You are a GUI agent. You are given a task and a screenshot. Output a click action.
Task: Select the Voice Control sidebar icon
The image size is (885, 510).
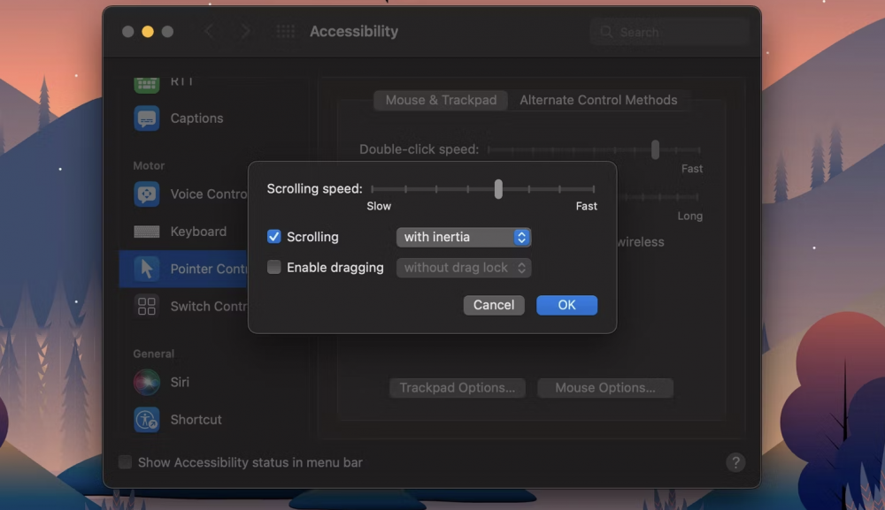click(147, 194)
